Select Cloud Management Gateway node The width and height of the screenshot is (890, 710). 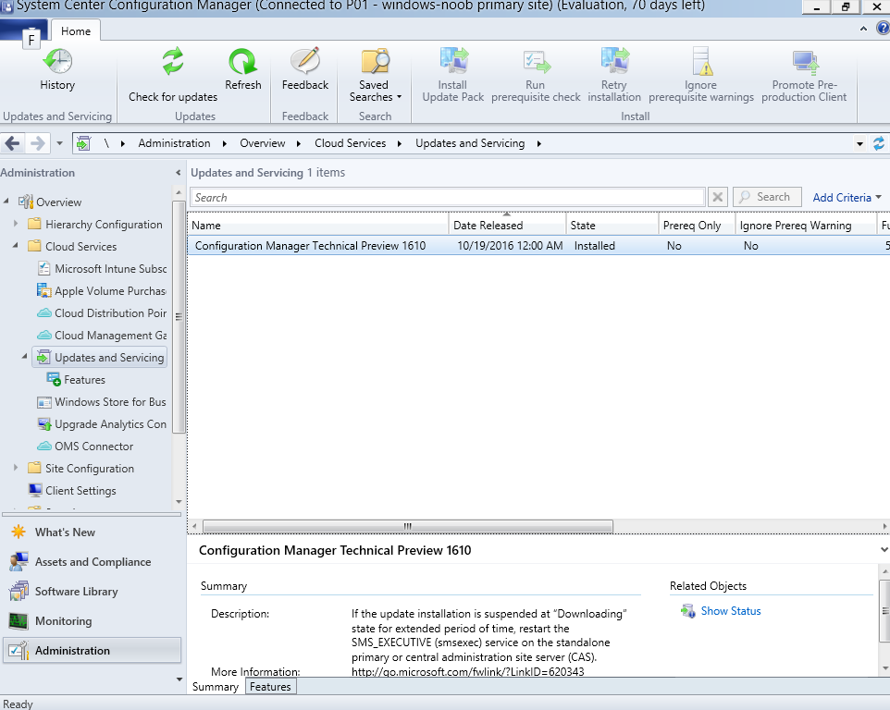[102, 336]
